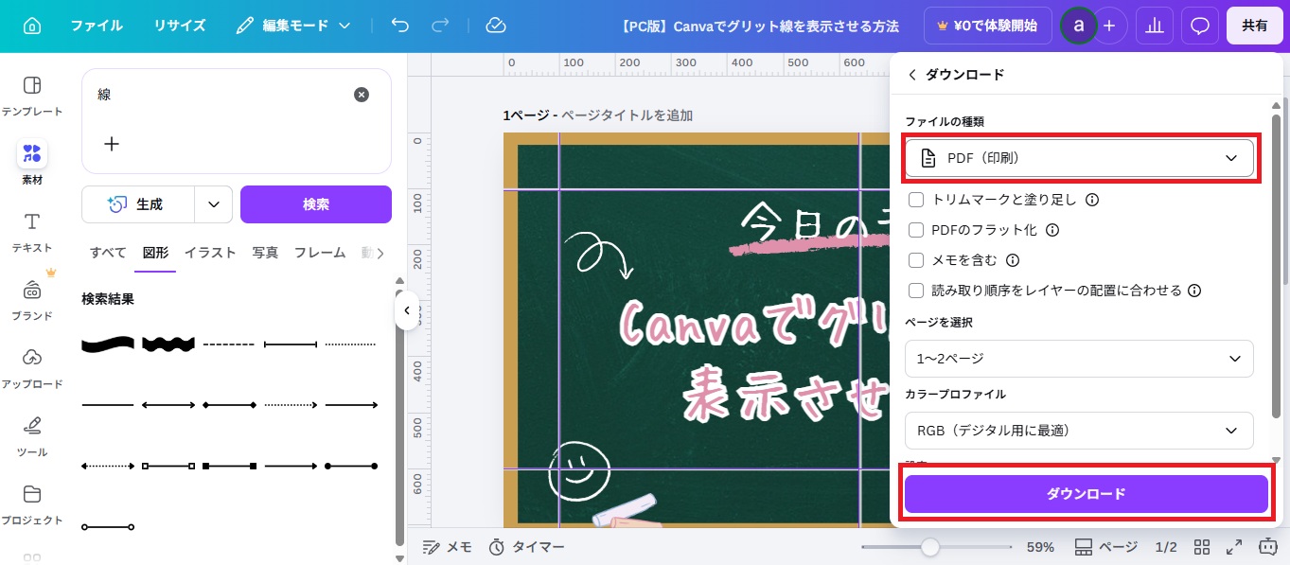Undo the last action
This screenshot has height=565, width=1290.
pyautogui.click(x=400, y=26)
